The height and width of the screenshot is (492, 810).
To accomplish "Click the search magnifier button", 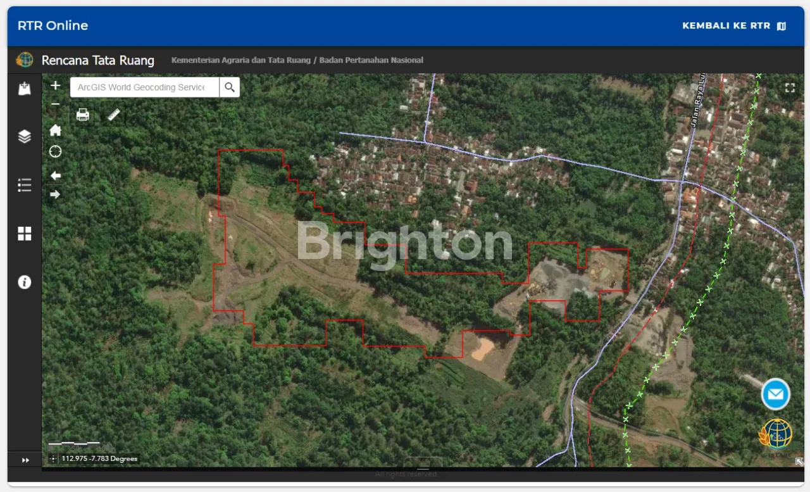I will 230,87.
